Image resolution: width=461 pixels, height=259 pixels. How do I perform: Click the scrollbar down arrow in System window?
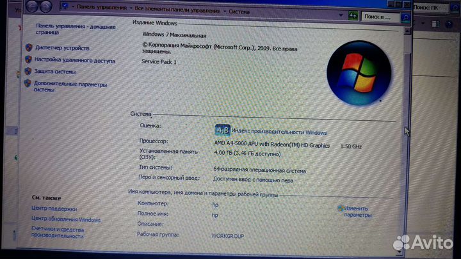(x=400, y=252)
